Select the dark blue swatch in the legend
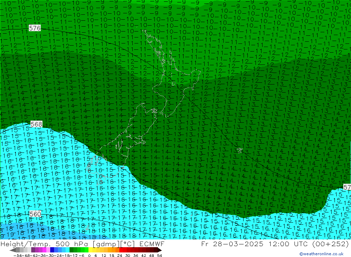351x257 pixels. pos(52,250)
